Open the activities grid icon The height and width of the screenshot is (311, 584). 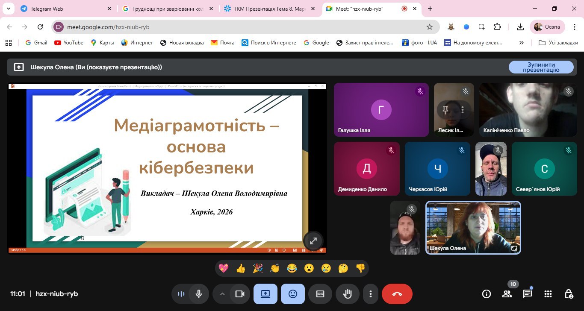coord(548,294)
